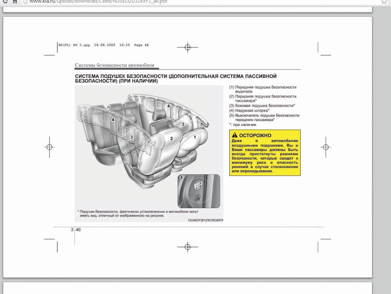Go to the browser home page icon
Viewport: 391px width, 294px height.
click(15, 1)
